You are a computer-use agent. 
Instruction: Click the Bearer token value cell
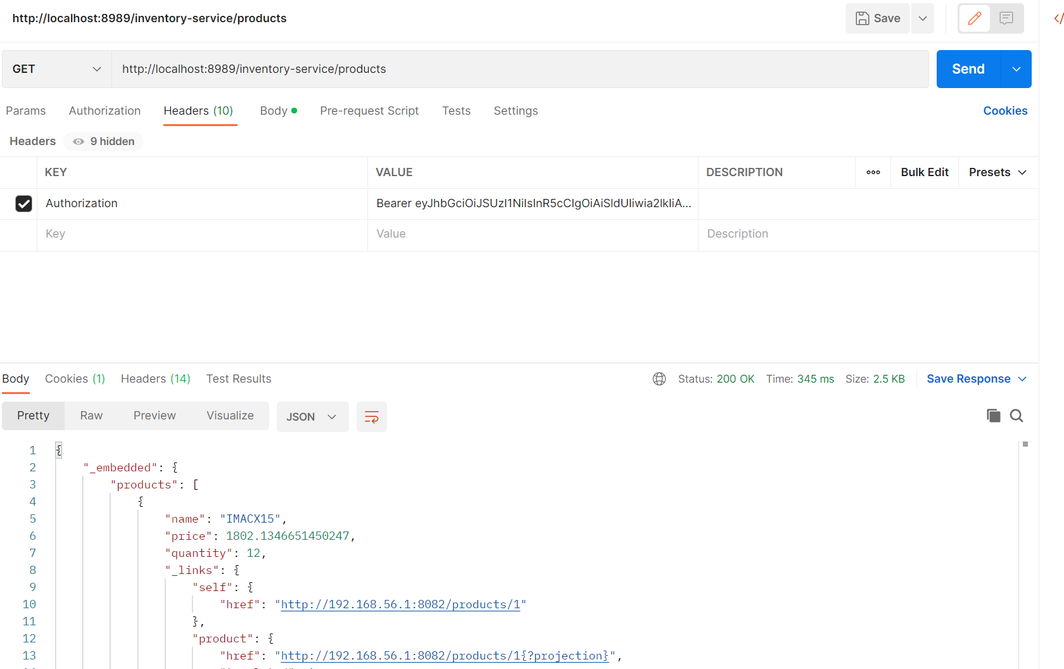(533, 203)
